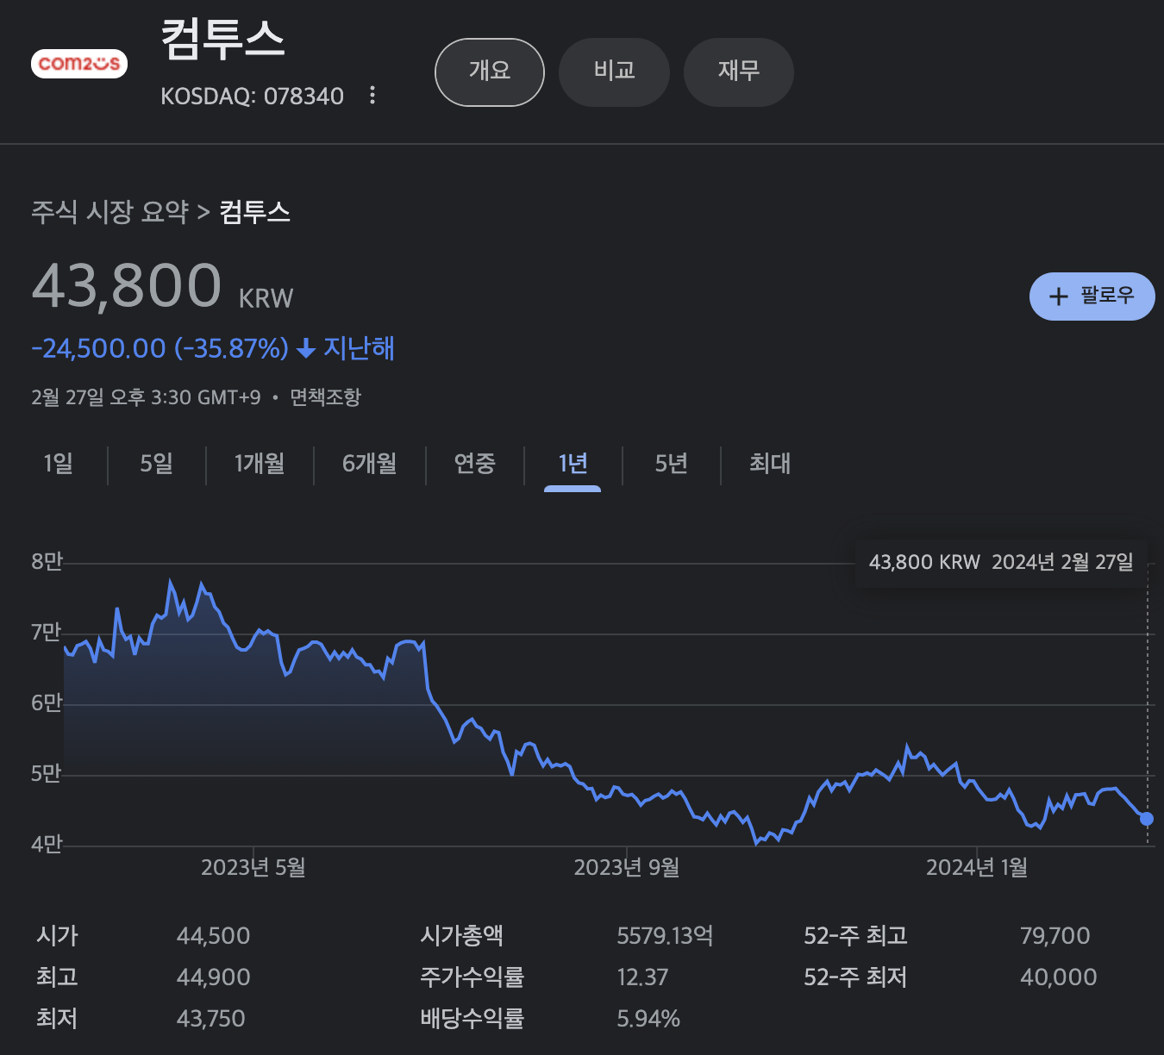Click the 52-주 최고 label

point(855,936)
